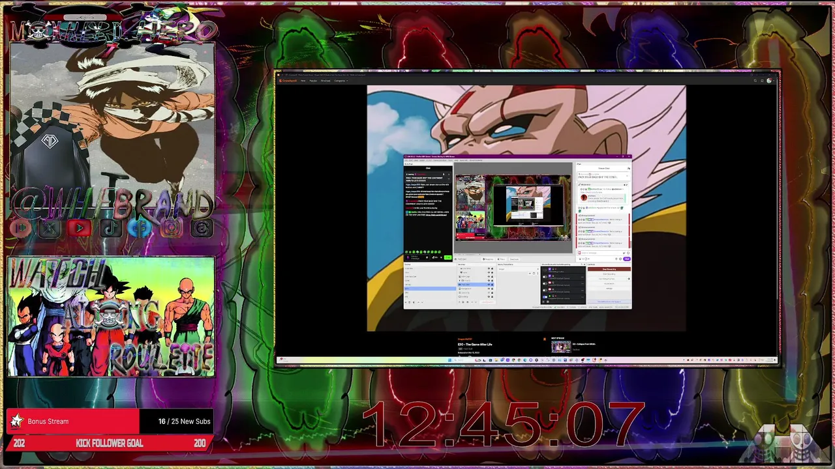Expand the group source in OBS Sources list

[x=459, y=281]
